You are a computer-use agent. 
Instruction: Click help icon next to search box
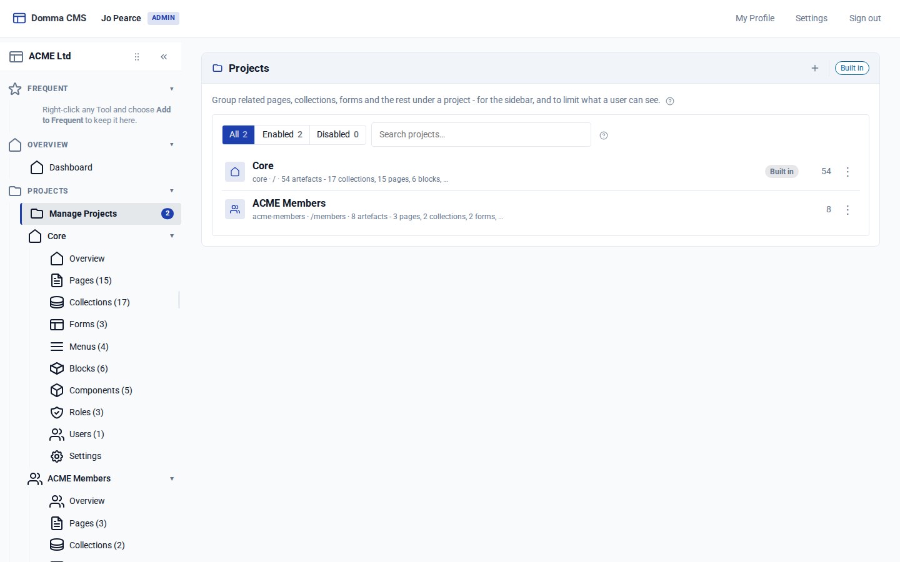tap(604, 136)
